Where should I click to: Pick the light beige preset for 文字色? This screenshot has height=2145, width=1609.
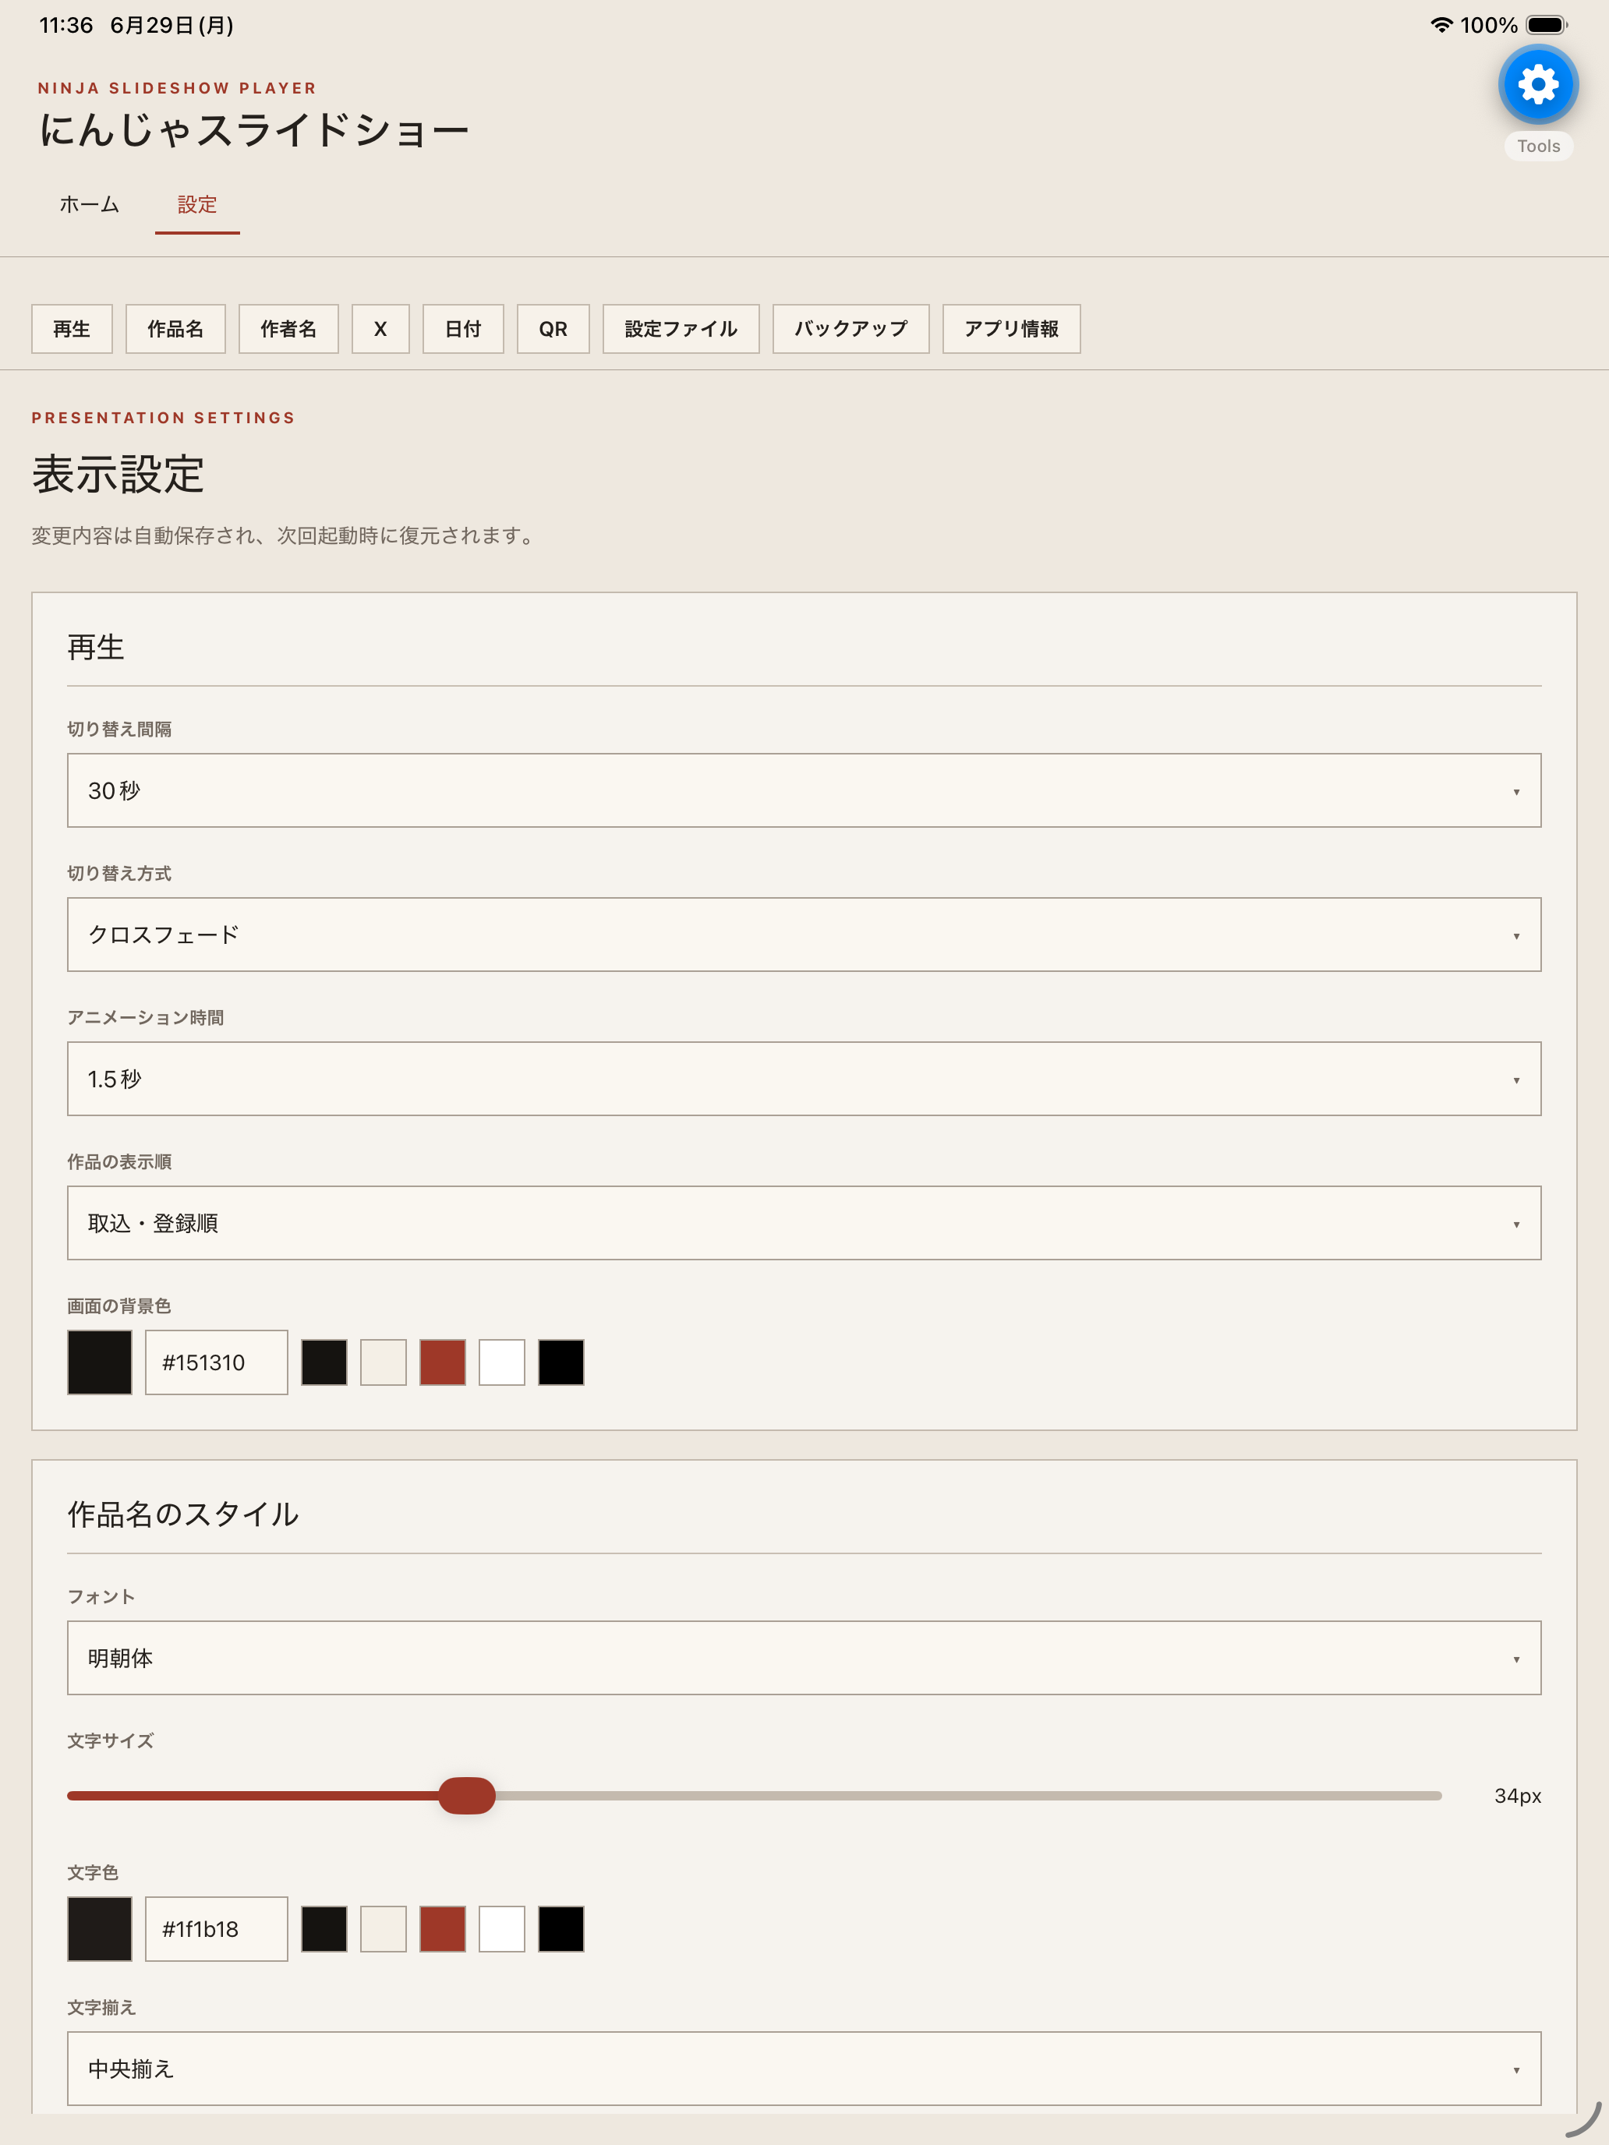tap(383, 1929)
